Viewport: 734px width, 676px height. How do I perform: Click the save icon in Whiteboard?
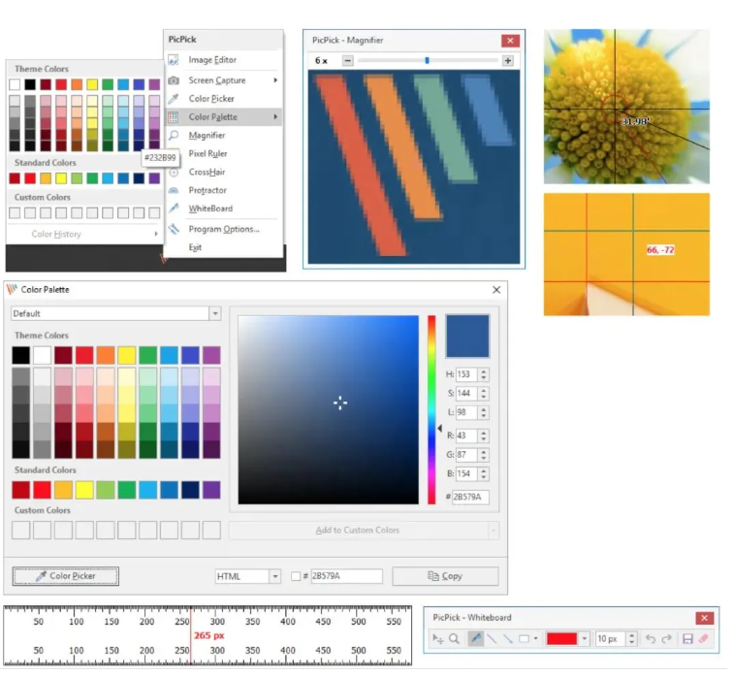(693, 645)
